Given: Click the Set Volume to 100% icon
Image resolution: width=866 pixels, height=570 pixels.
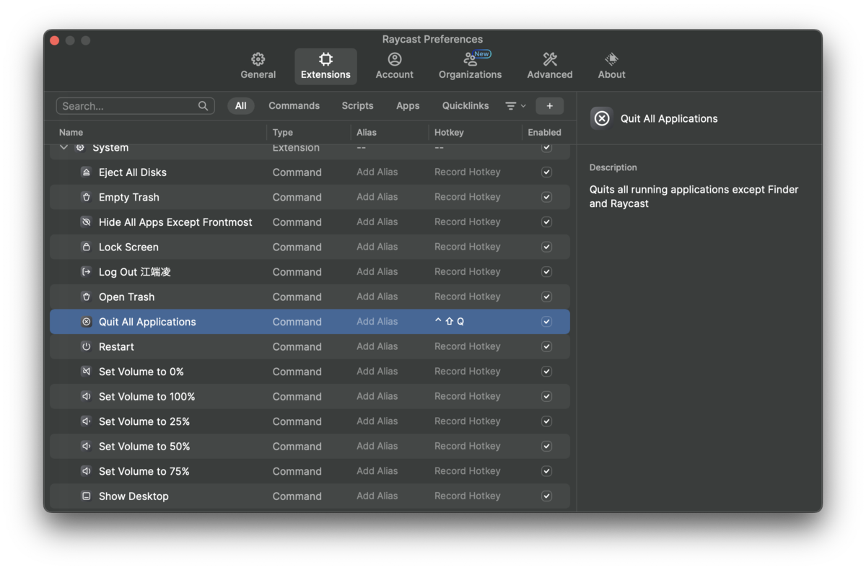Looking at the screenshot, I should (86, 396).
